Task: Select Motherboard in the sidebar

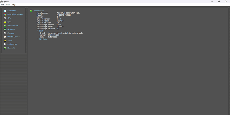Action: click(x=13, y=26)
